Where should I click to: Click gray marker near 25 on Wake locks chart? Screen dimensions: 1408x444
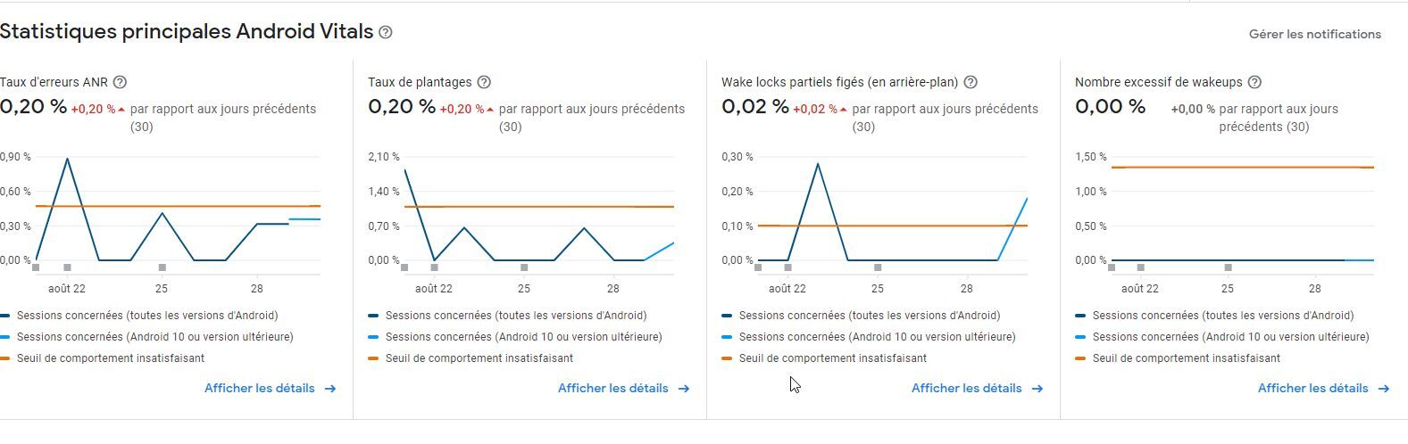pos(878,267)
